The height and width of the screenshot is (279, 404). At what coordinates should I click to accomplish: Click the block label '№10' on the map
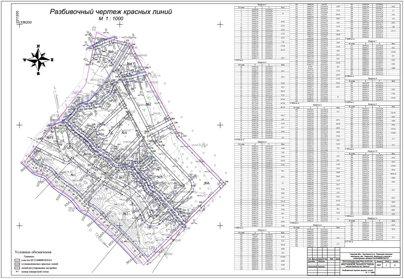point(87,154)
